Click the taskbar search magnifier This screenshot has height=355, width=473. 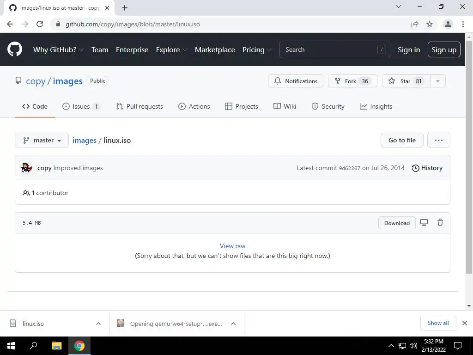tap(33, 346)
